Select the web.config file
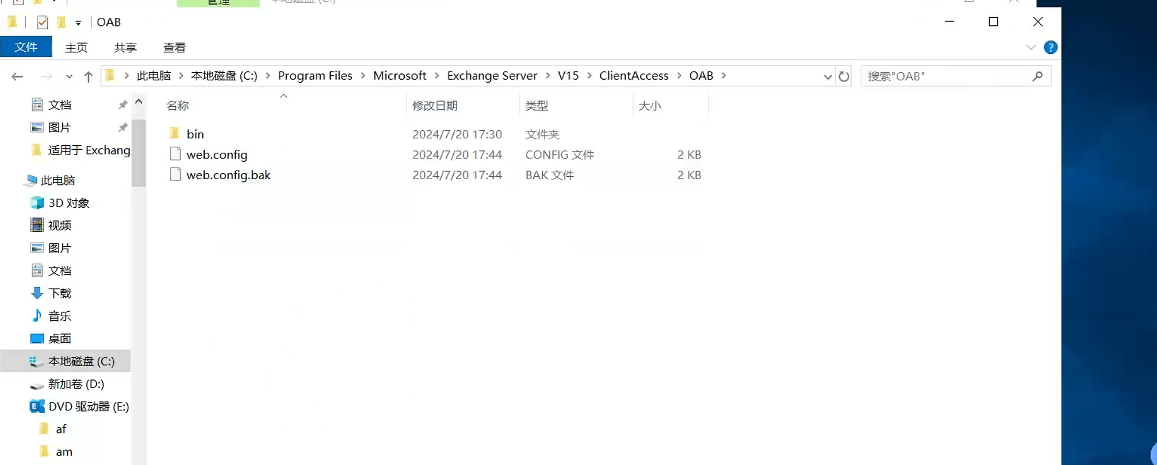1157x465 pixels. 217,154
